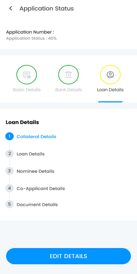Open Document Details step

(37, 204)
